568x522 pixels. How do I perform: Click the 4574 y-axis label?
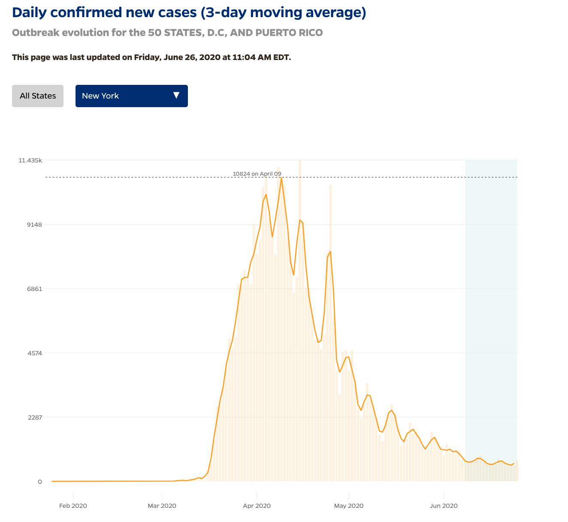click(34, 353)
